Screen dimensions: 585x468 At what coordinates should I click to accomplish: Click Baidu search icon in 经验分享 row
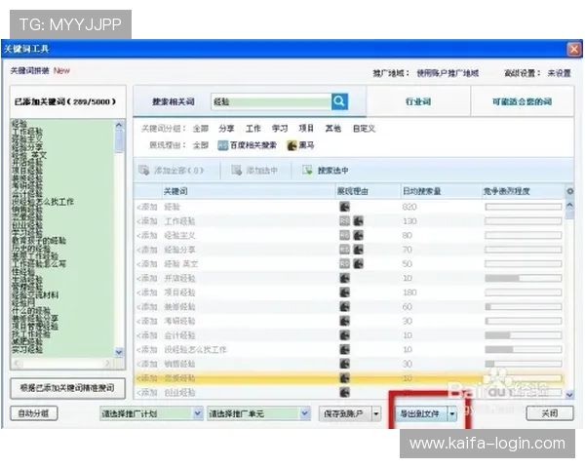[345, 250]
